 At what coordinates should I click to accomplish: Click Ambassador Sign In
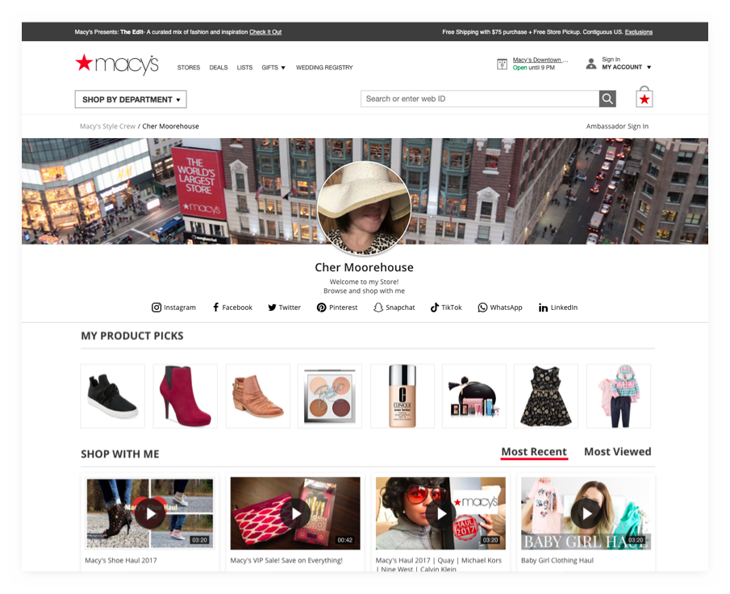(617, 126)
